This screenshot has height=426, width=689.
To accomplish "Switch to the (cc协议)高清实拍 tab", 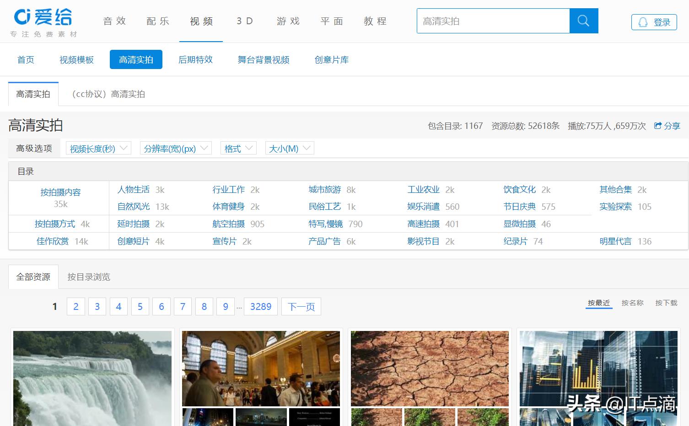I will pyautogui.click(x=108, y=94).
